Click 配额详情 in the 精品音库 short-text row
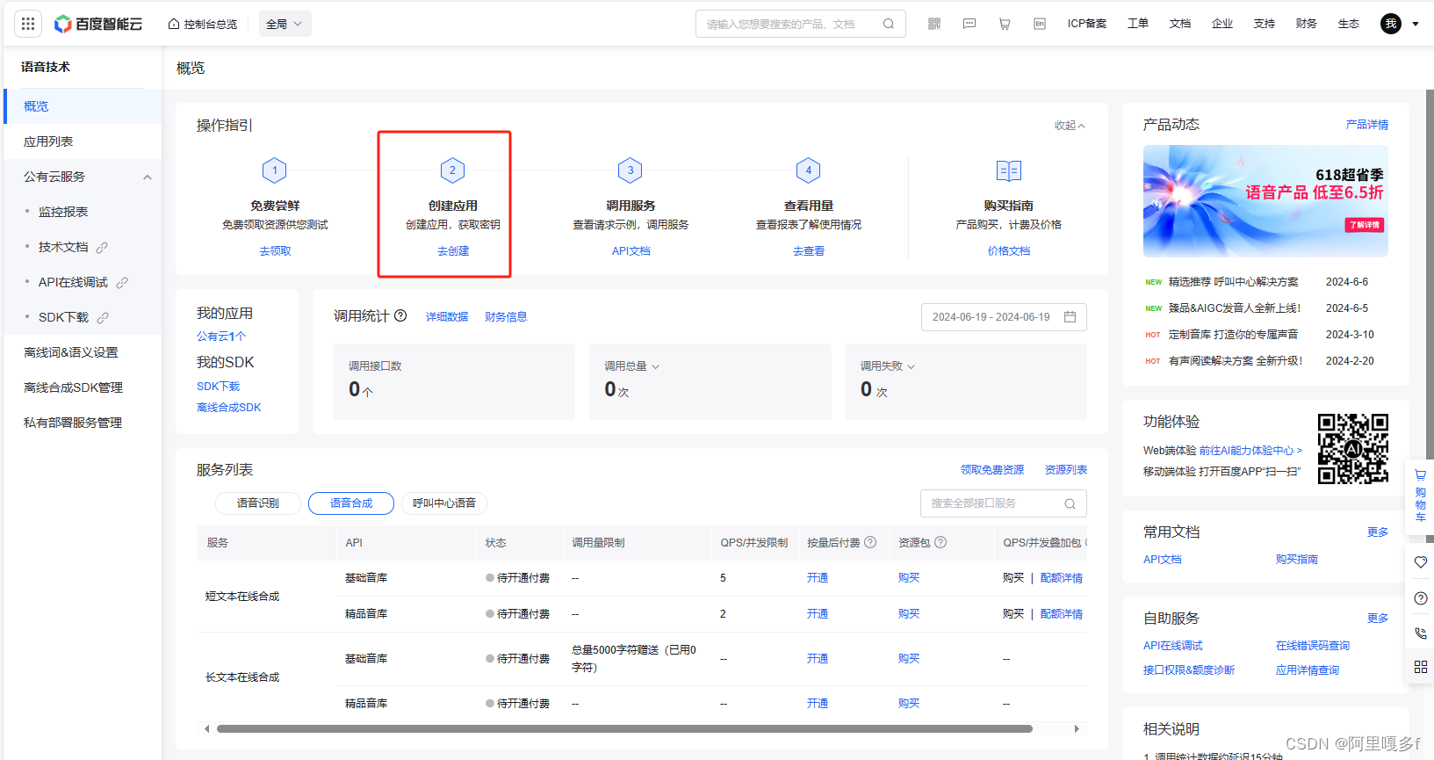The height and width of the screenshot is (760, 1434). pos(1062,614)
